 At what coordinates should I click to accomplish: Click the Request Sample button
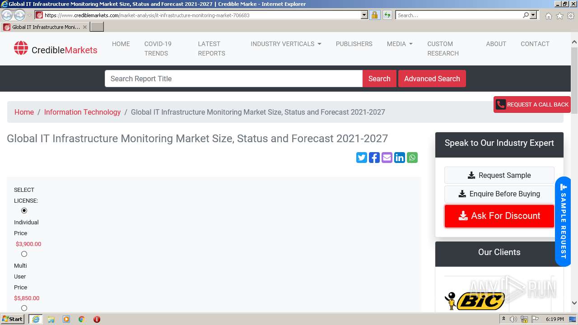[x=499, y=175]
